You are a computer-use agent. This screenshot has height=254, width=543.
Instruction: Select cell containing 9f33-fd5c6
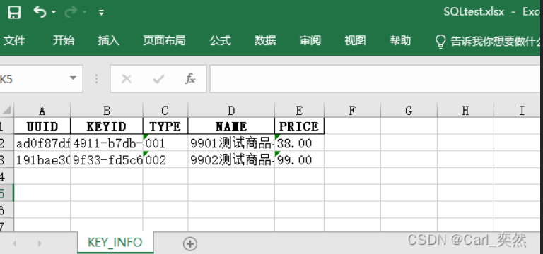pos(107,159)
